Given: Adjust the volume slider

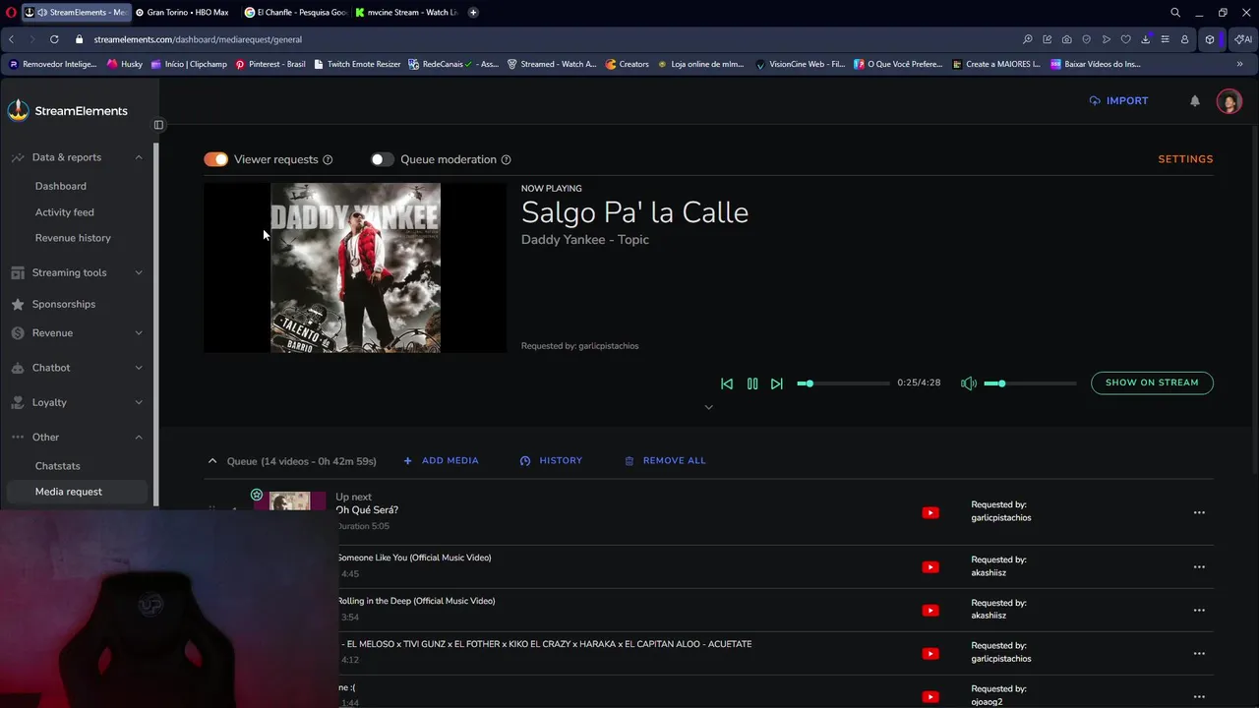Looking at the screenshot, I should [x=1030, y=383].
